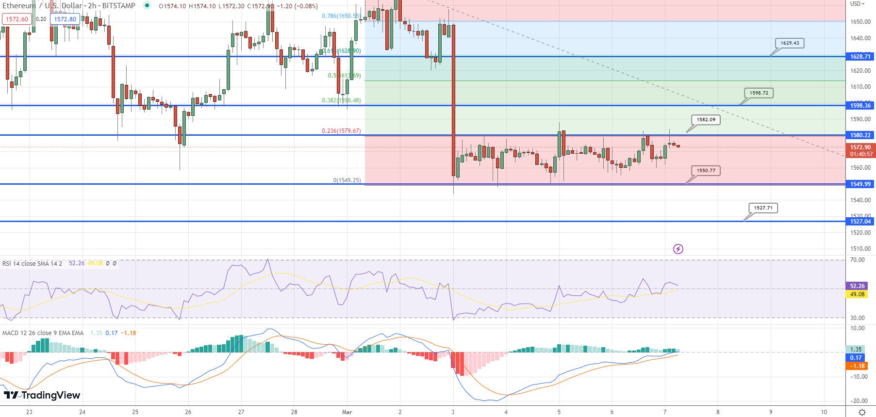Click the 1527.71 price callout label
The width and height of the screenshot is (876, 417).
tap(763, 208)
